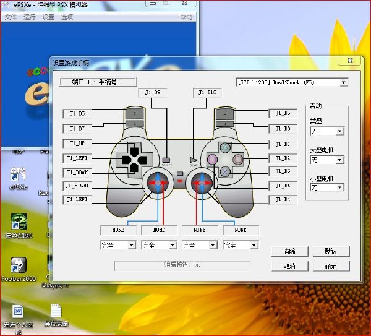This screenshot has height=336, width=371.
Task: Open the 设置 menu in ePSXe window
Action: tap(48, 17)
